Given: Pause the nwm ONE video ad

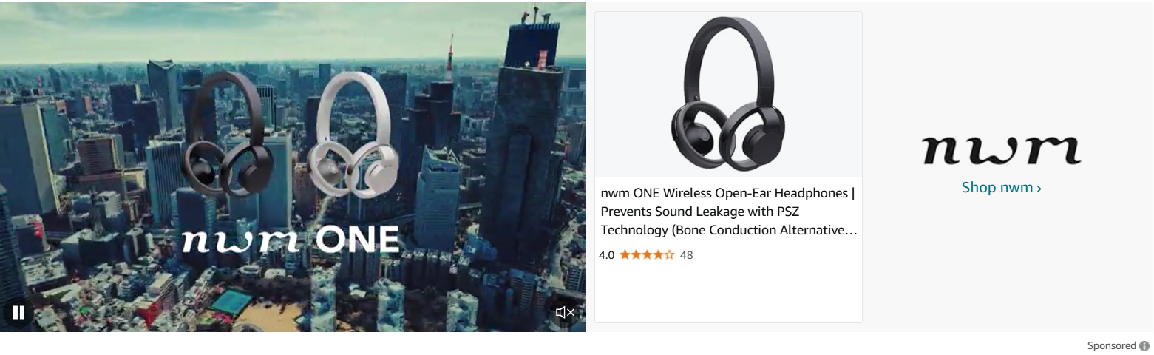Looking at the screenshot, I should 18,312.
